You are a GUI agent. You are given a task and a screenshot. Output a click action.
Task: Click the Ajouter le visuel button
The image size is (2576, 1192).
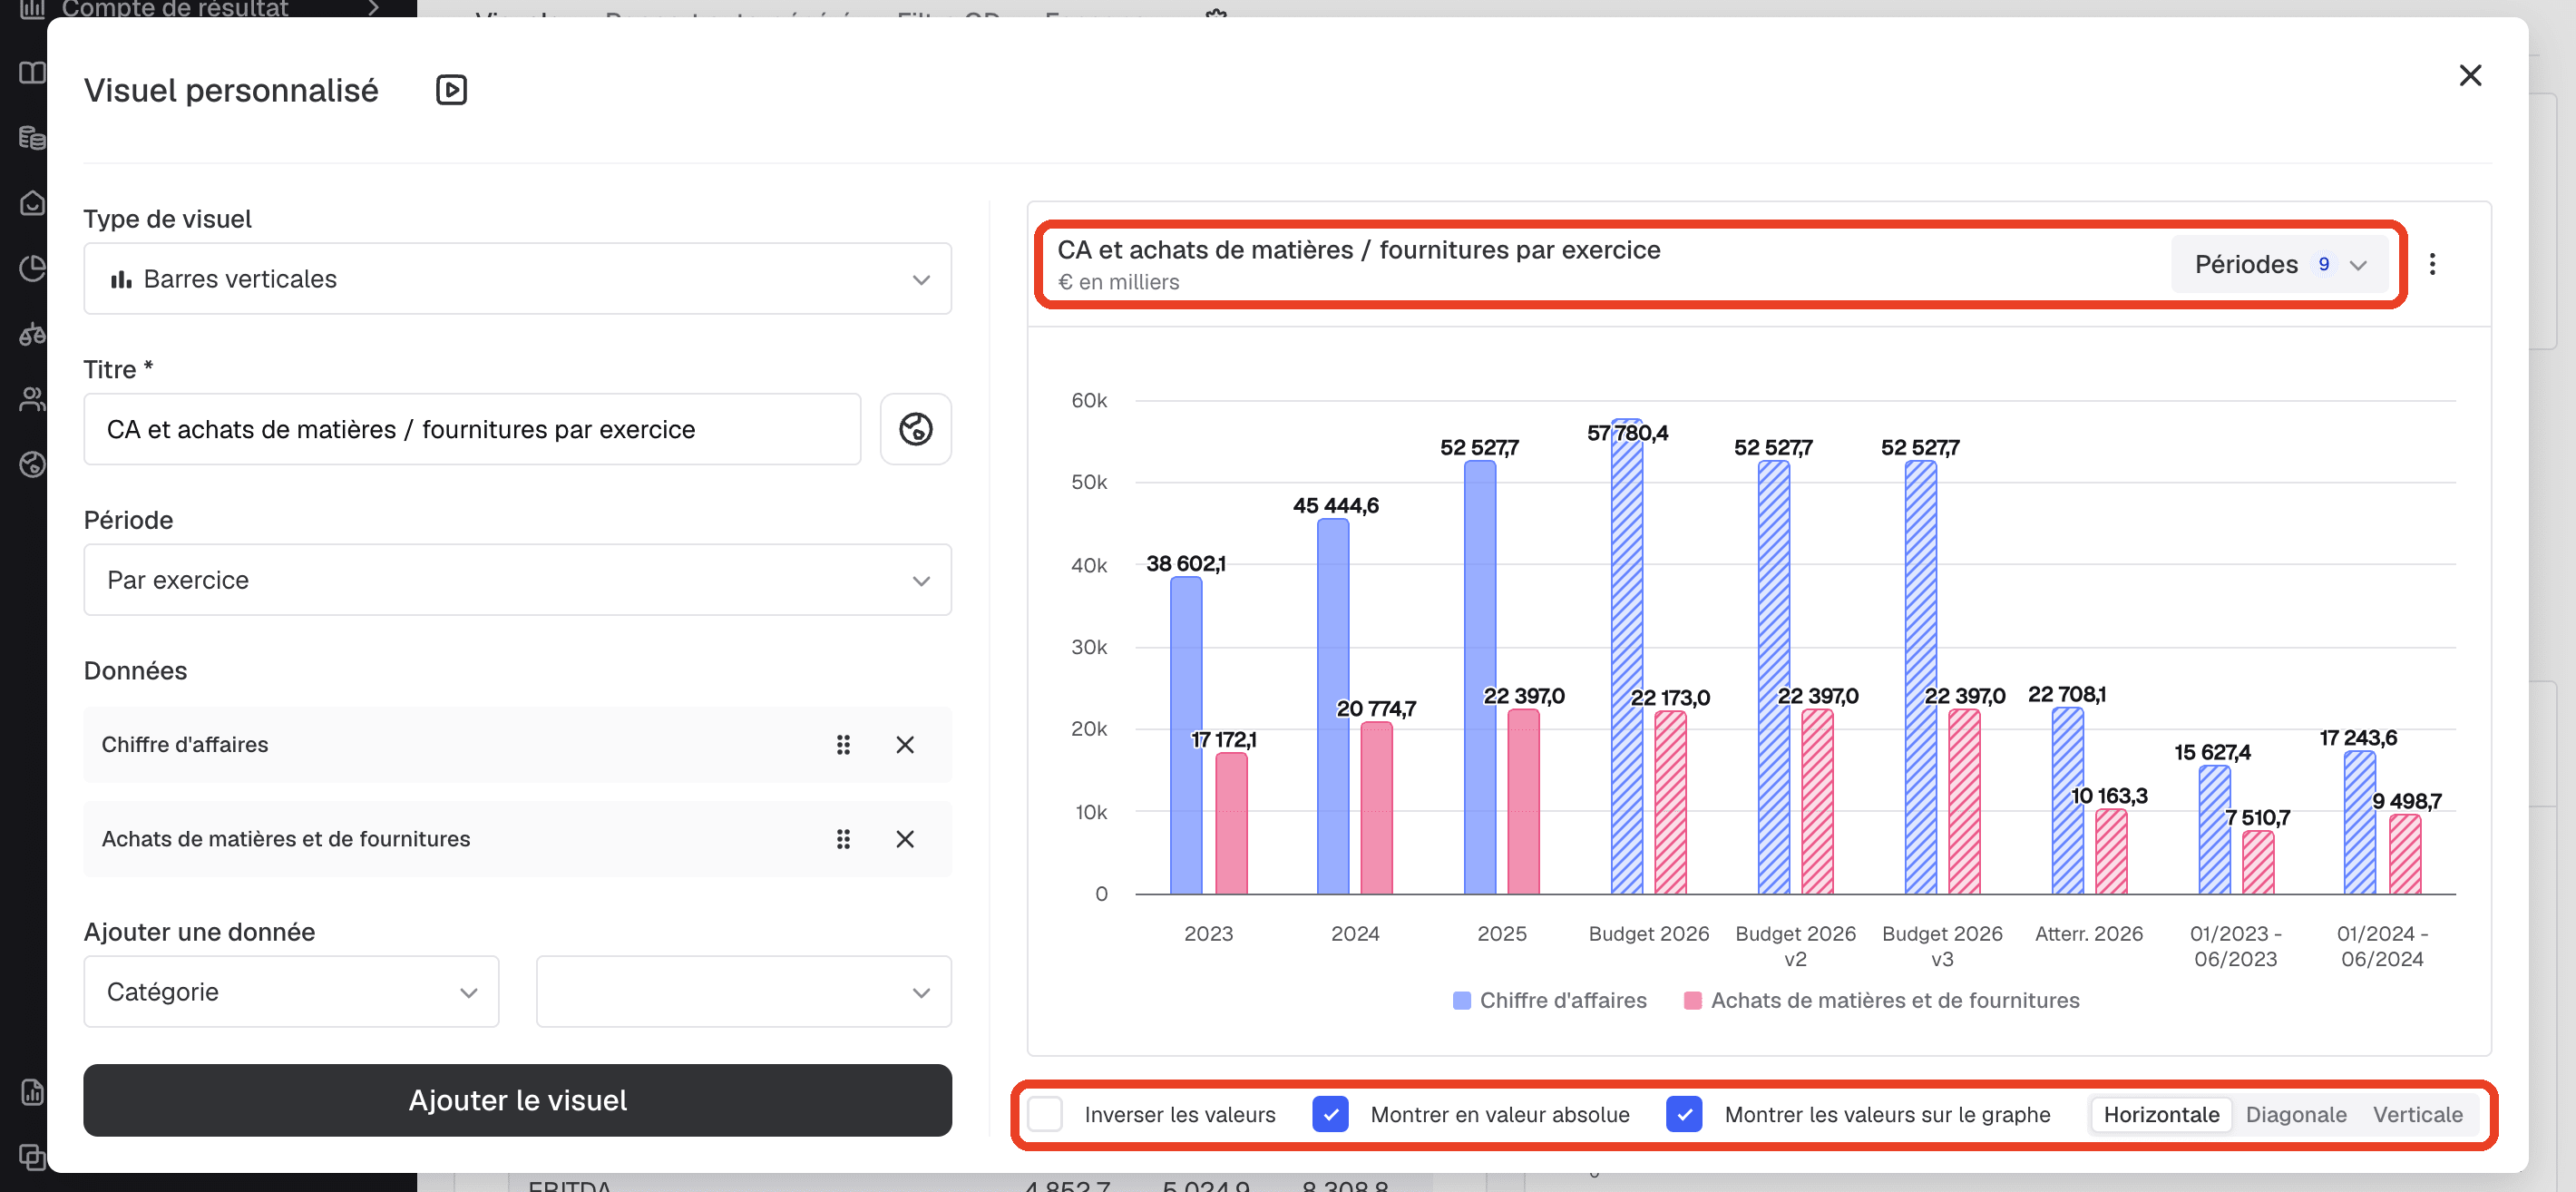point(517,1100)
